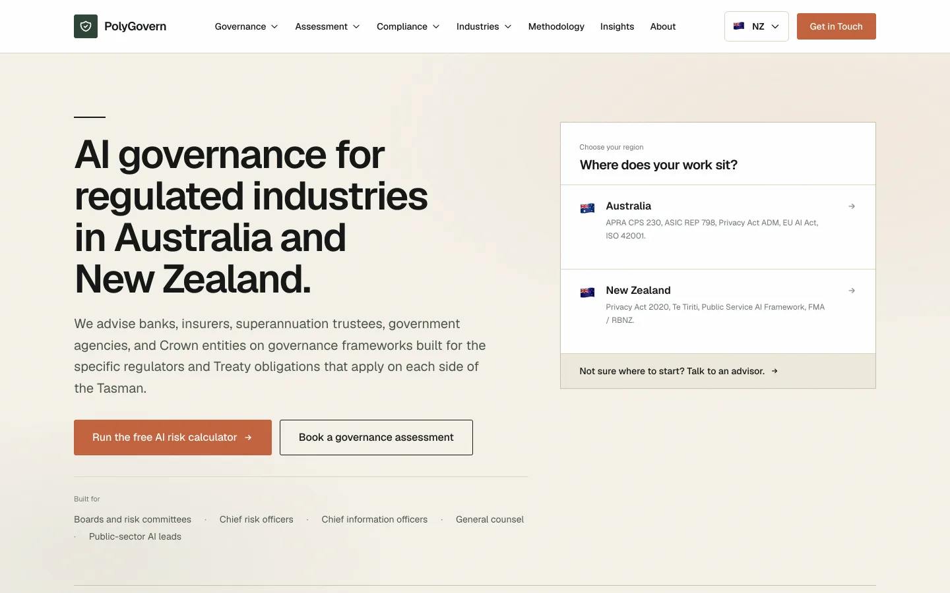Click the arrow on the risk calculator button

pos(248,438)
